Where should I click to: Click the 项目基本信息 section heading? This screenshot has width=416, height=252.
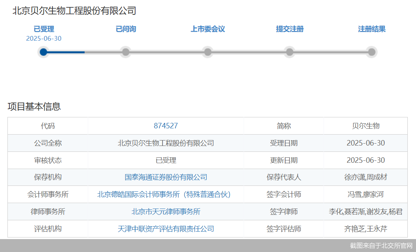coord(34,106)
